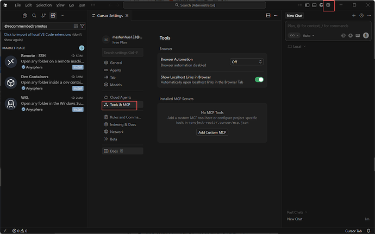Viewport: 375px width, 234px height.
Task: Toggle the bottom panel layout icon
Action: pos(314,5)
